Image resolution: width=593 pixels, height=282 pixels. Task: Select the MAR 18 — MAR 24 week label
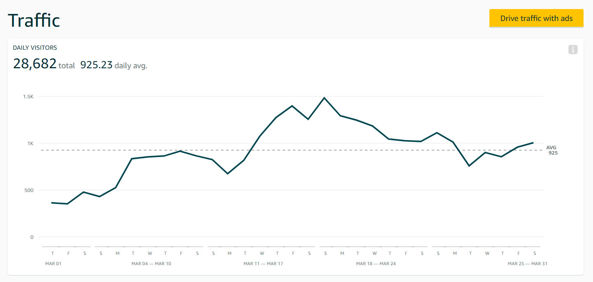tap(376, 264)
